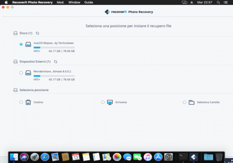Click the screen mirroring menu bar icon
This screenshot has height=163, width=233.
[x=185, y=2]
